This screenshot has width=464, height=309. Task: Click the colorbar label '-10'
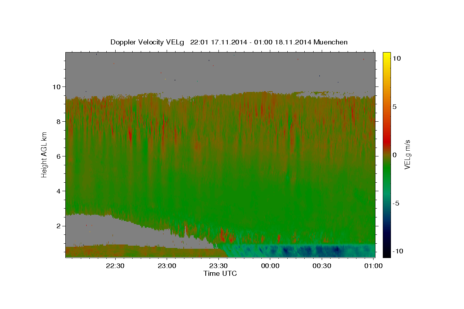399,251
